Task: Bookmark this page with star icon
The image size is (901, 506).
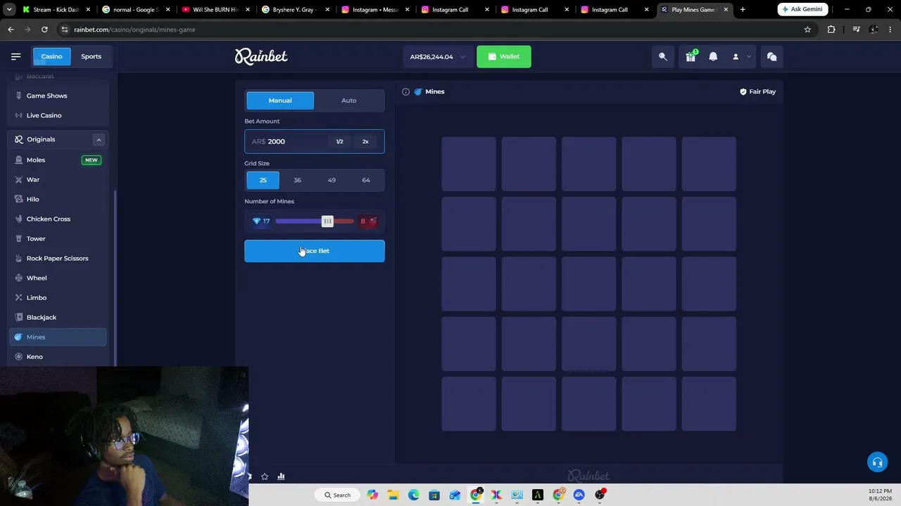Action: pos(807,30)
